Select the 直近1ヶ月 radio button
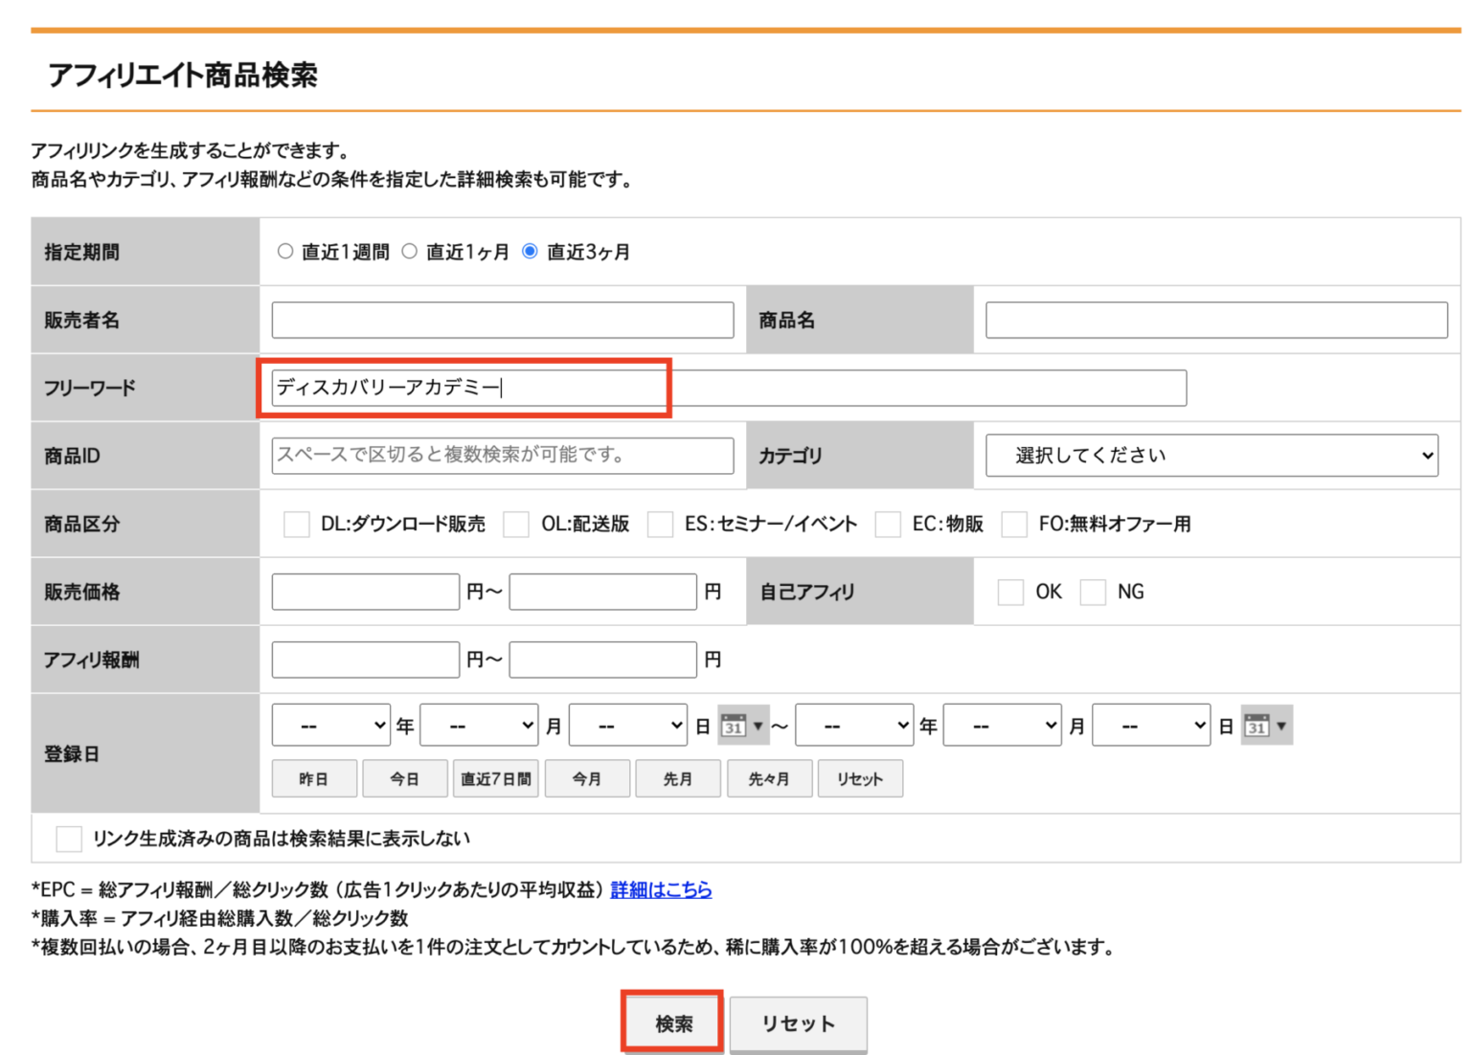This screenshot has width=1471, height=1055. coord(410,250)
